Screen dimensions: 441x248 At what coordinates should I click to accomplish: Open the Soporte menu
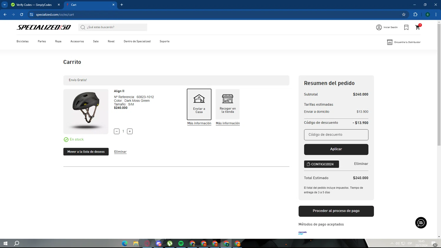164,41
